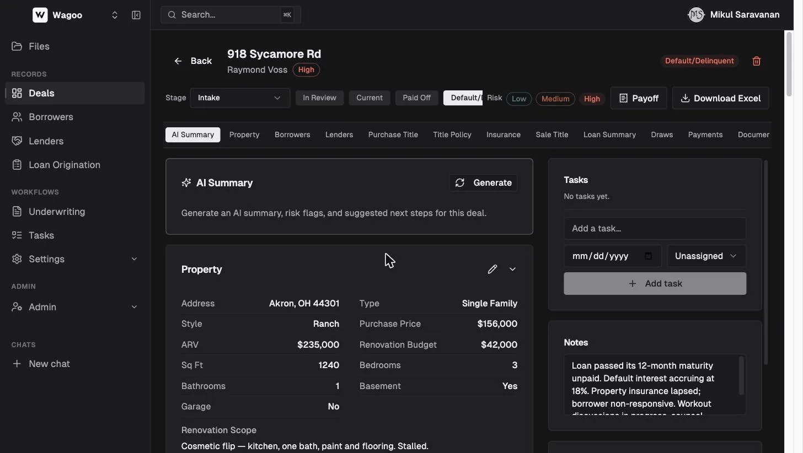The height and width of the screenshot is (453, 803).
Task: Set risk level to Low
Action: point(519,99)
